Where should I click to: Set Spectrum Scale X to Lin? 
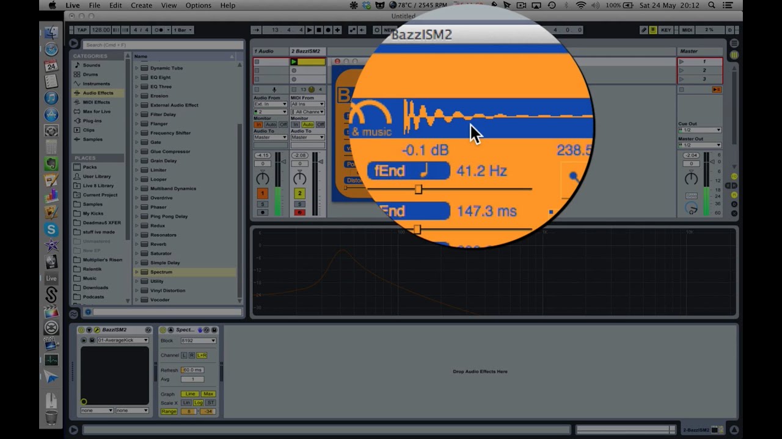tap(186, 403)
